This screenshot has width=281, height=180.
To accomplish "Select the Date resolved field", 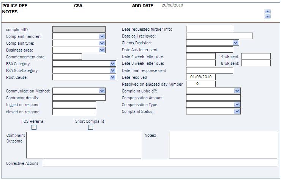I will click(201, 77).
